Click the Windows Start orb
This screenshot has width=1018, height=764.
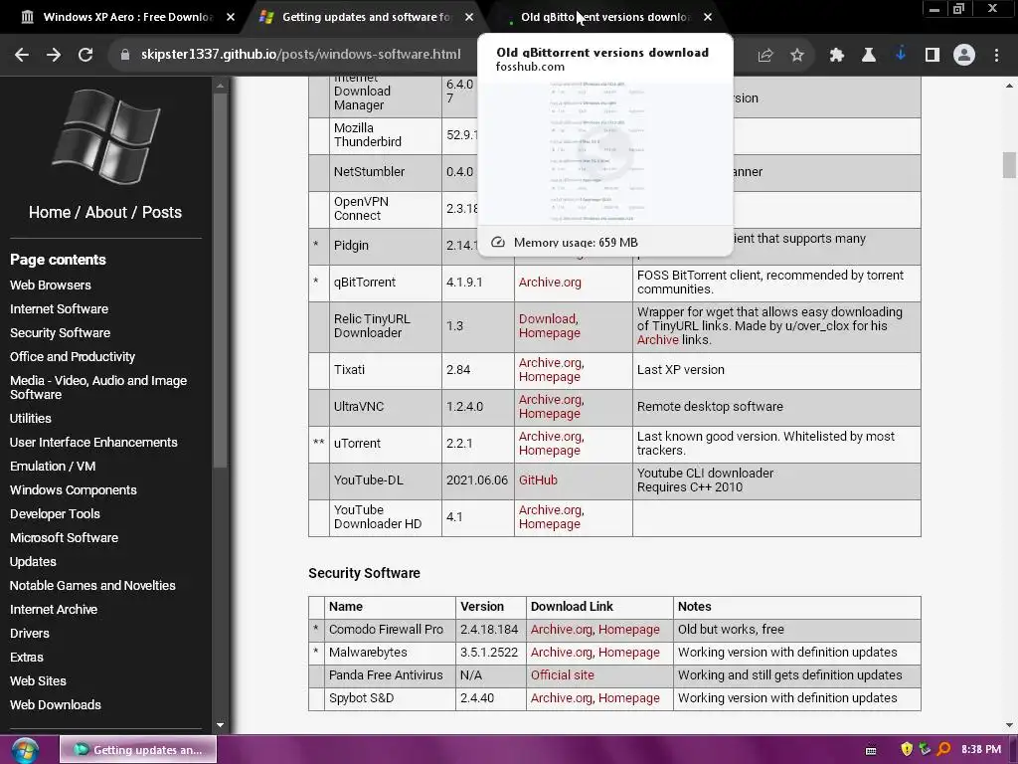click(x=24, y=750)
